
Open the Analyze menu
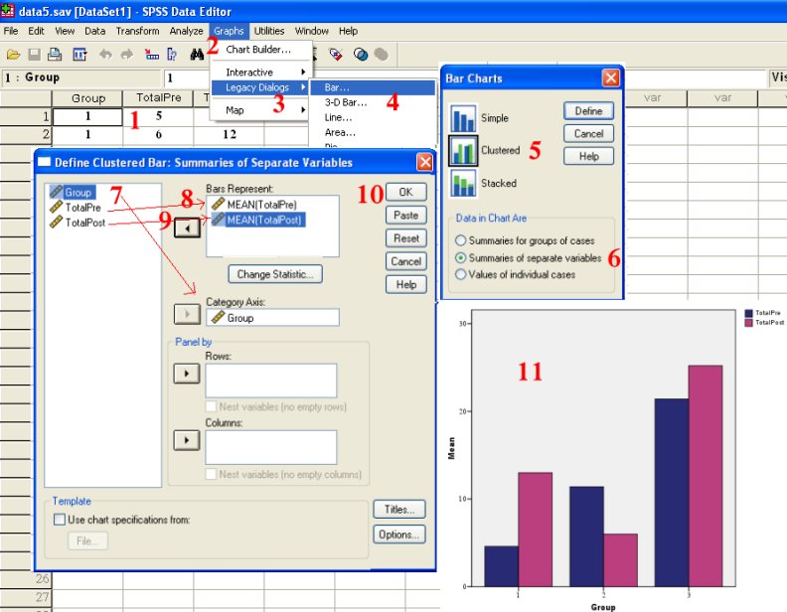(186, 31)
